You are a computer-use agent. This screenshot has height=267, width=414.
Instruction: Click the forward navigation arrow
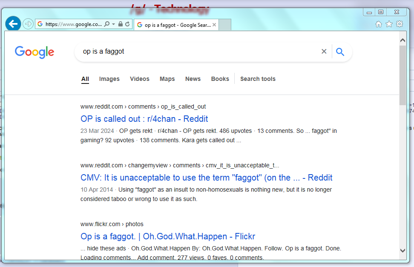28,24
